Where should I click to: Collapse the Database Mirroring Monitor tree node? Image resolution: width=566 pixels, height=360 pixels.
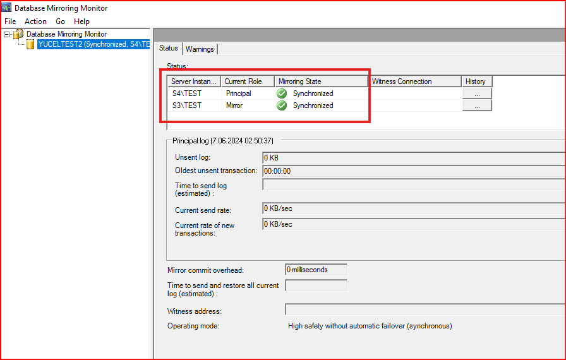tap(6, 34)
